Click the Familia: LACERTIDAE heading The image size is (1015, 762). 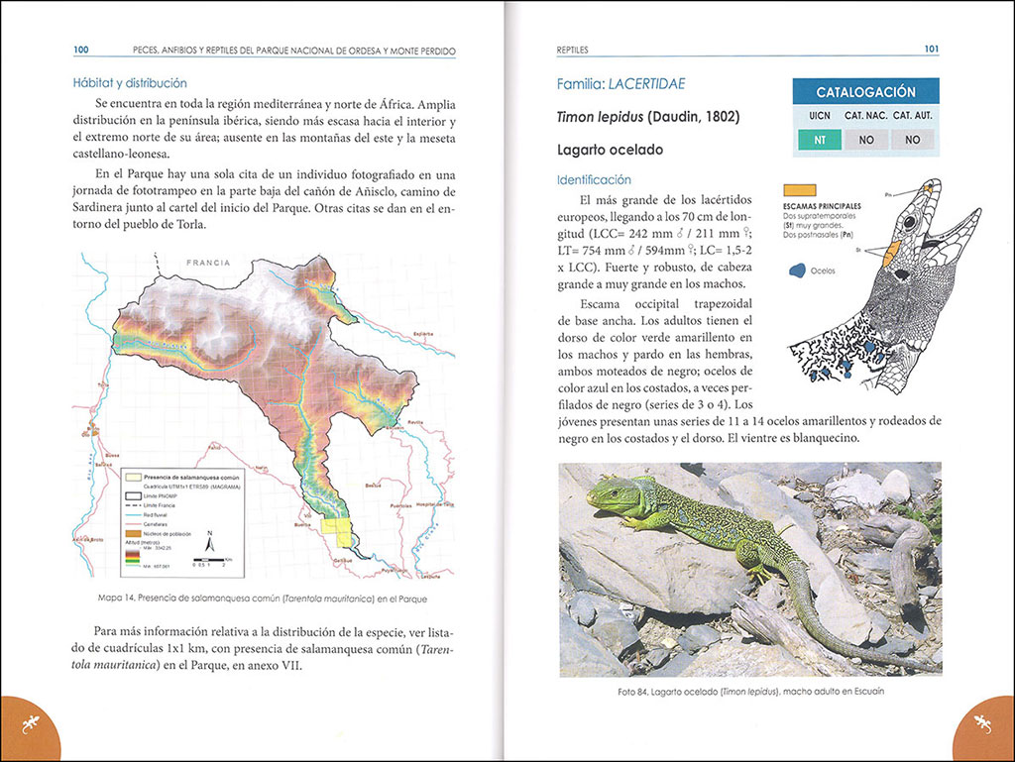click(x=621, y=84)
